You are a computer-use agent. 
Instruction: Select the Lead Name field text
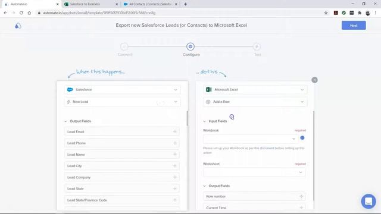[76, 155]
